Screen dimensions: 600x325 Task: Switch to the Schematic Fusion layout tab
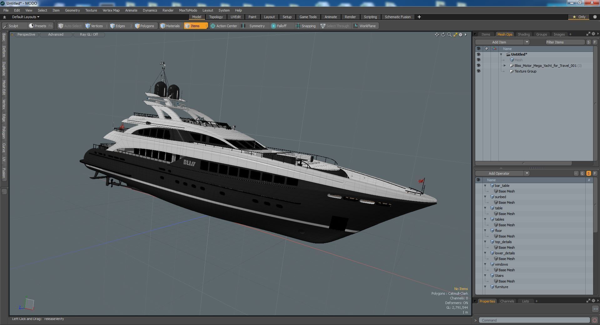pos(397,17)
